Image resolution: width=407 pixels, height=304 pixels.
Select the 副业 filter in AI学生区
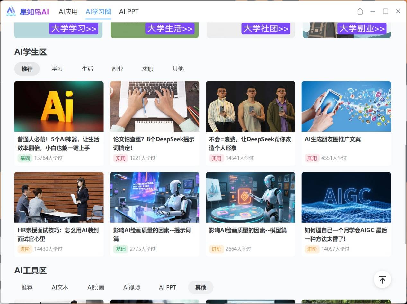click(x=118, y=69)
